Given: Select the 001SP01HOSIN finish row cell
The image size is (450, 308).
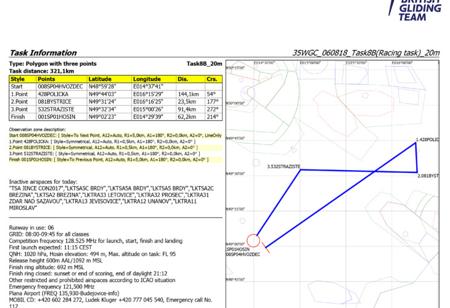Looking at the screenshot, I should click(60, 116).
